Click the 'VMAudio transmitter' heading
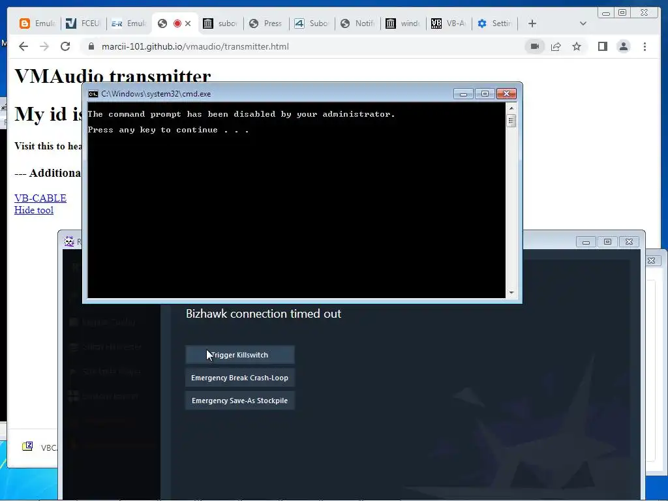The width and height of the screenshot is (668, 501). click(x=113, y=76)
